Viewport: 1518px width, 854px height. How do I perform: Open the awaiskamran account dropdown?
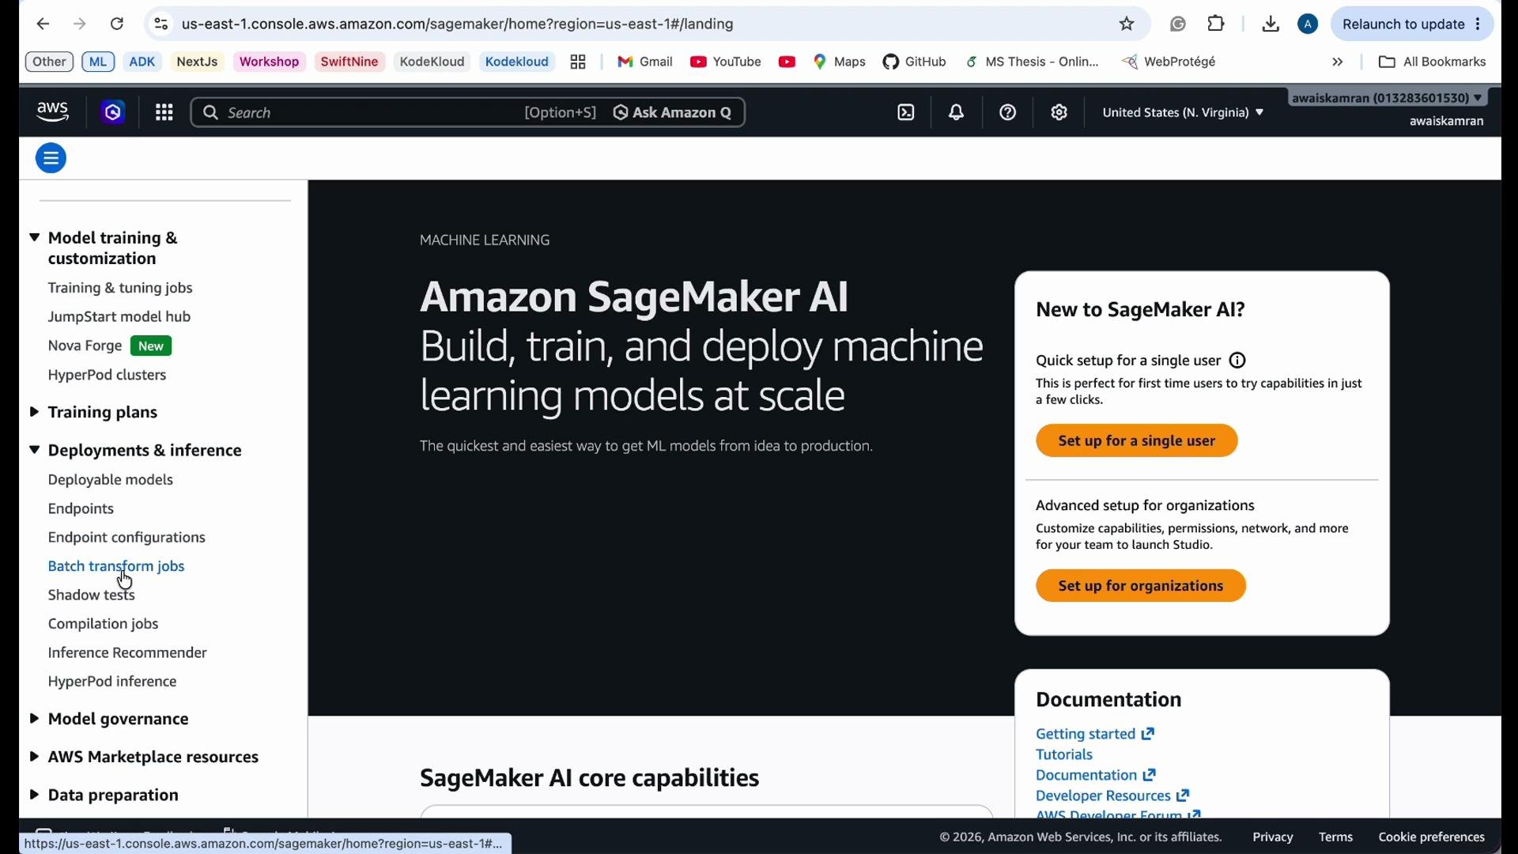click(1388, 99)
